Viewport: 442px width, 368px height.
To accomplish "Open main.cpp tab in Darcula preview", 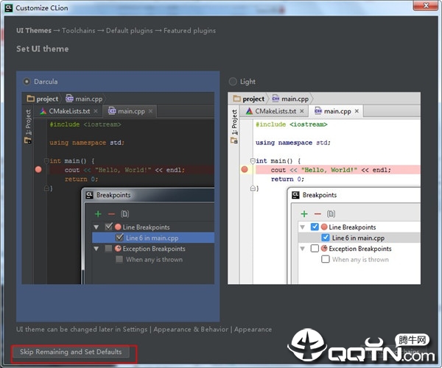I will [x=131, y=111].
